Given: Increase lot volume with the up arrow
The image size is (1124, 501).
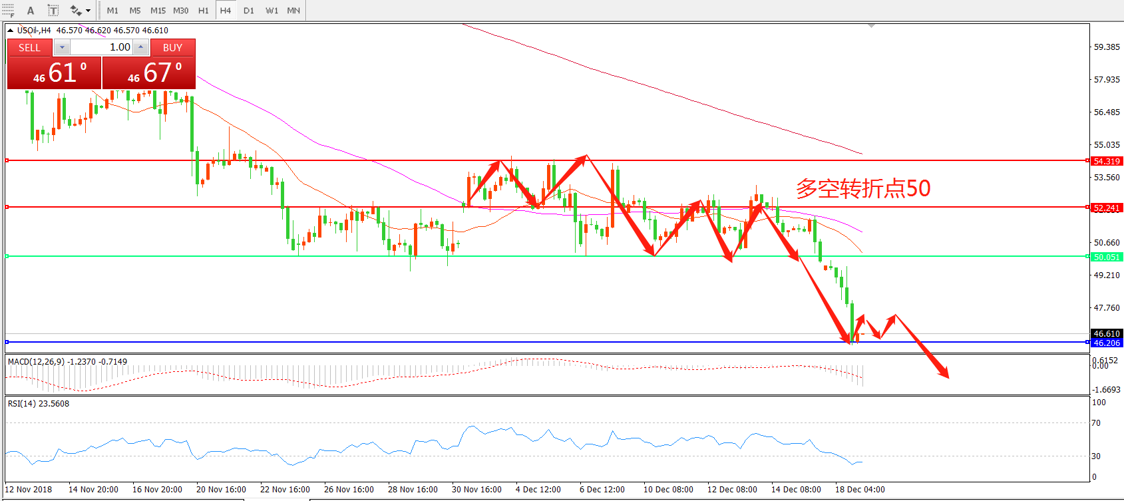Looking at the screenshot, I should 140,47.
